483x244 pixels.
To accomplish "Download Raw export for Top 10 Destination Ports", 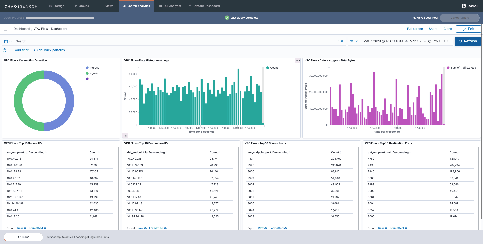I will pyautogui.click(x=383, y=228).
